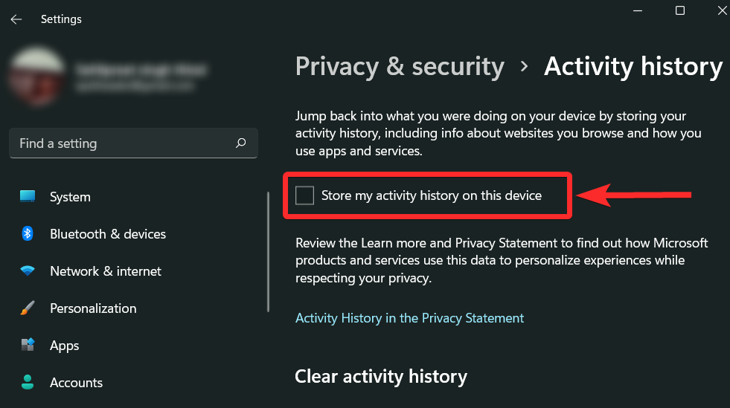This screenshot has height=408, width=730.
Task: Open the System settings category
Action: (70, 197)
